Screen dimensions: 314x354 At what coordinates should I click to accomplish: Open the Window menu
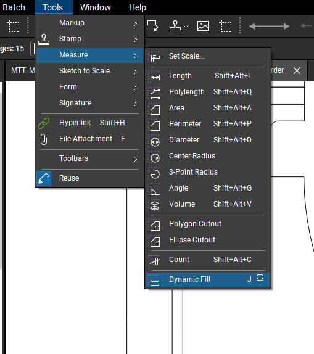point(96,7)
